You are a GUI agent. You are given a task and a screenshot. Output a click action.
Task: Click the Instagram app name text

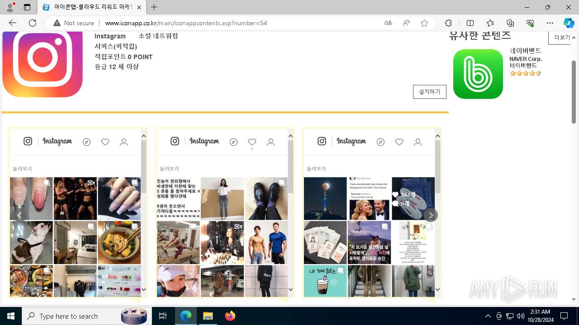pos(110,36)
